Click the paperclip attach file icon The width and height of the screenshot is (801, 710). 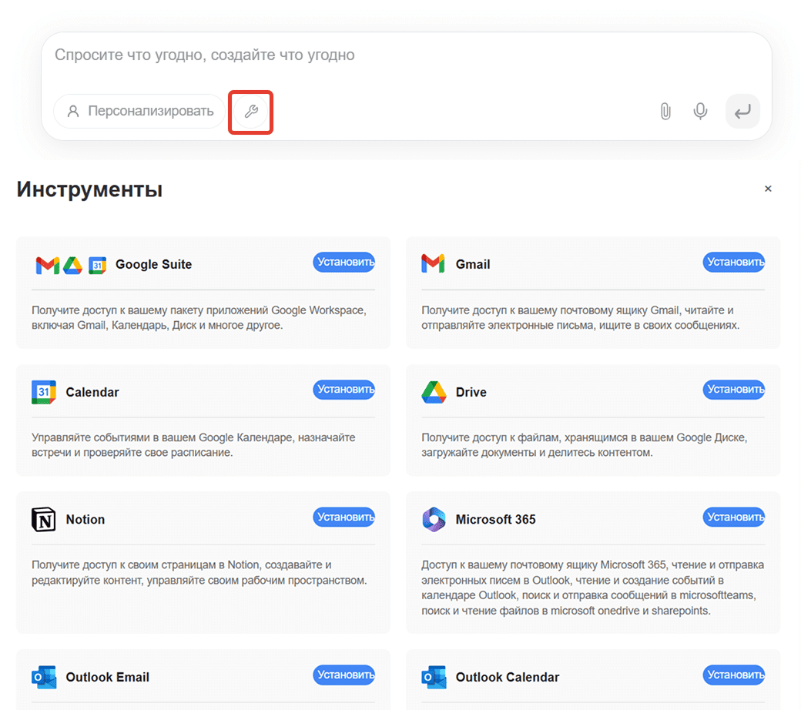[x=665, y=112]
